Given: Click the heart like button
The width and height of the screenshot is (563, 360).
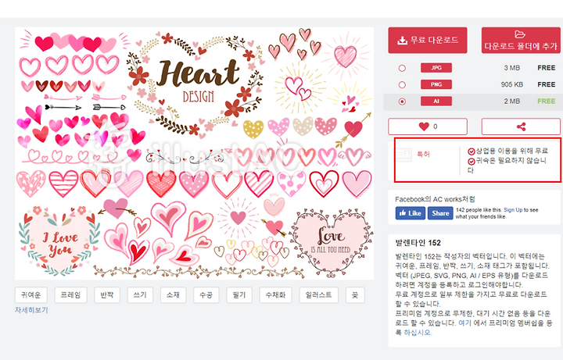Looking at the screenshot, I should click(427, 127).
